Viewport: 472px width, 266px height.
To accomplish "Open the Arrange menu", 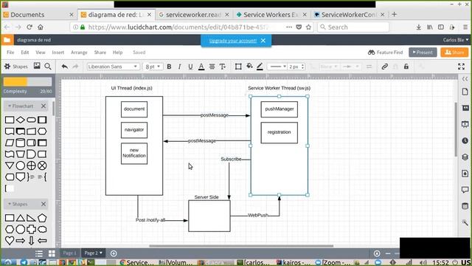I will (79, 52).
